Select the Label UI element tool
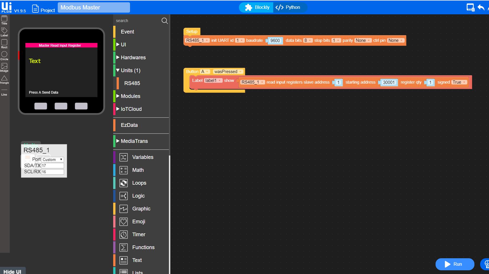 [x=4, y=31]
